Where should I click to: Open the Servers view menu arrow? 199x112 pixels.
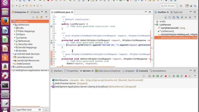[195, 76]
